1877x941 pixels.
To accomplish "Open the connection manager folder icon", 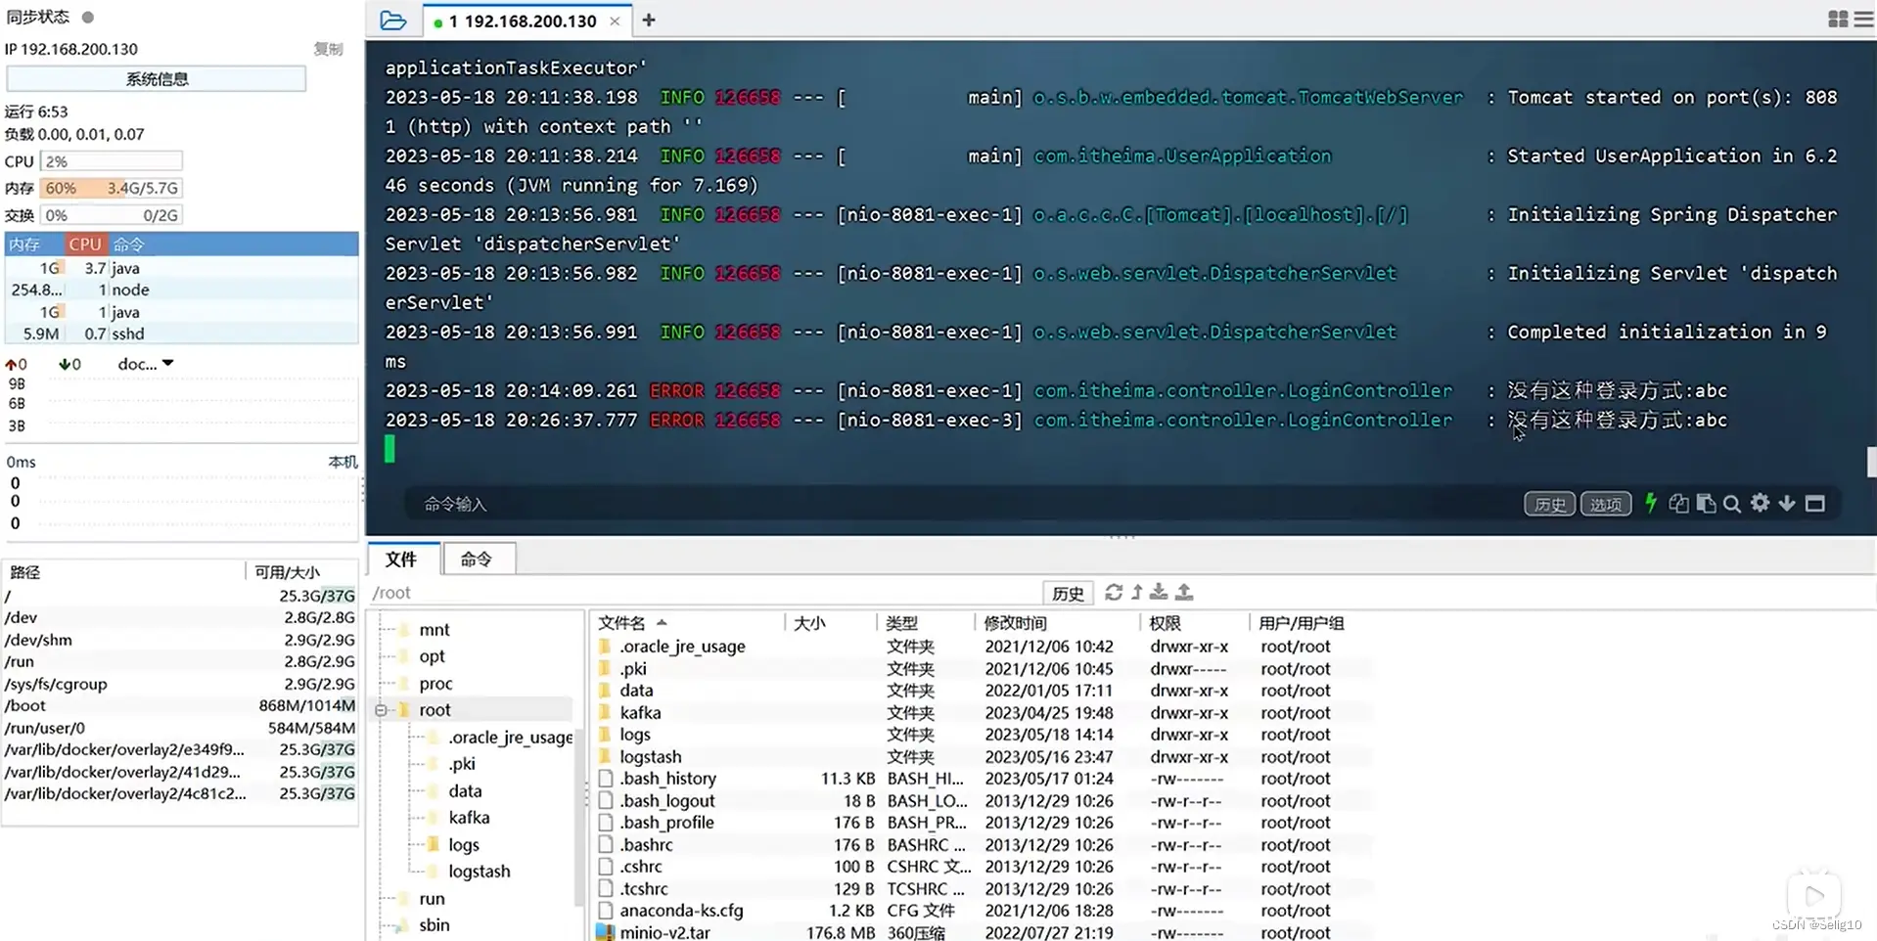I will pyautogui.click(x=392, y=20).
